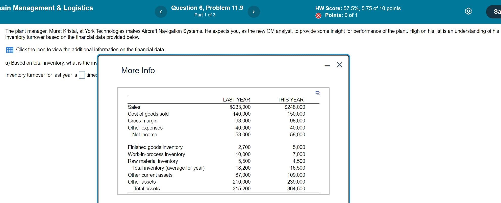501x203 pixels.
Task: Select the Other expenses row label
Action: [145, 128]
